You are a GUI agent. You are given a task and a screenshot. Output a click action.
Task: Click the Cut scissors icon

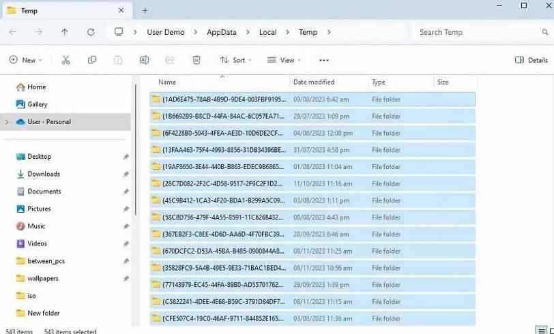coord(65,60)
